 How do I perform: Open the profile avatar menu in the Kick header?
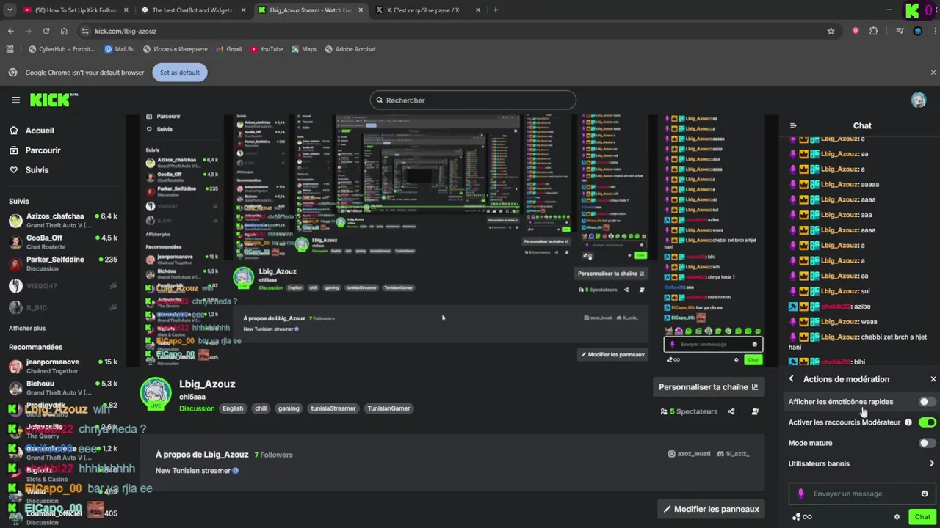click(x=919, y=100)
